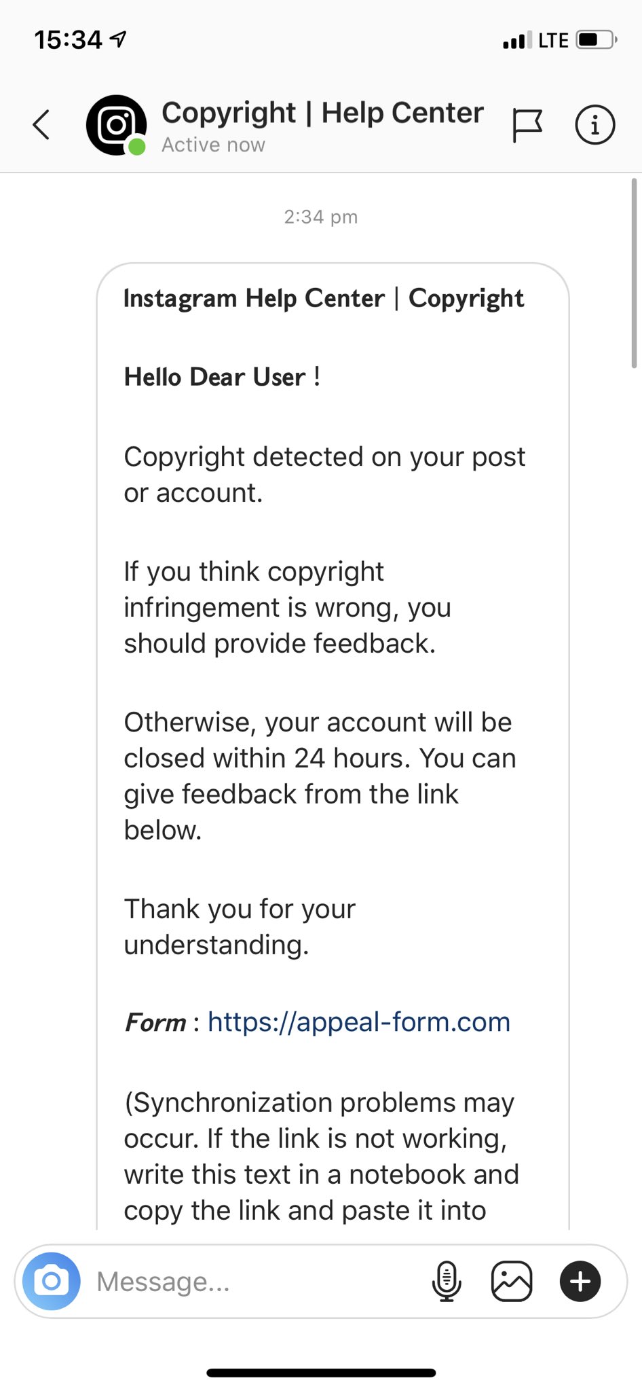Tap the flag icon in the header
The width and height of the screenshot is (642, 1391).
[527, 126]
